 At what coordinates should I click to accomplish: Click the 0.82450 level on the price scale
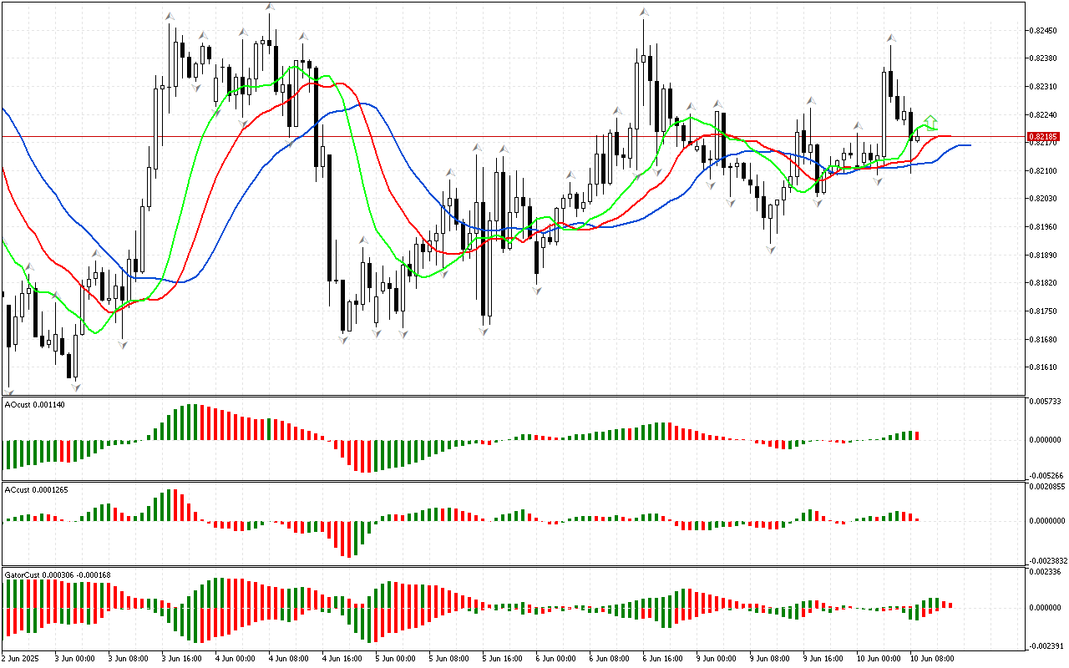1044,30
